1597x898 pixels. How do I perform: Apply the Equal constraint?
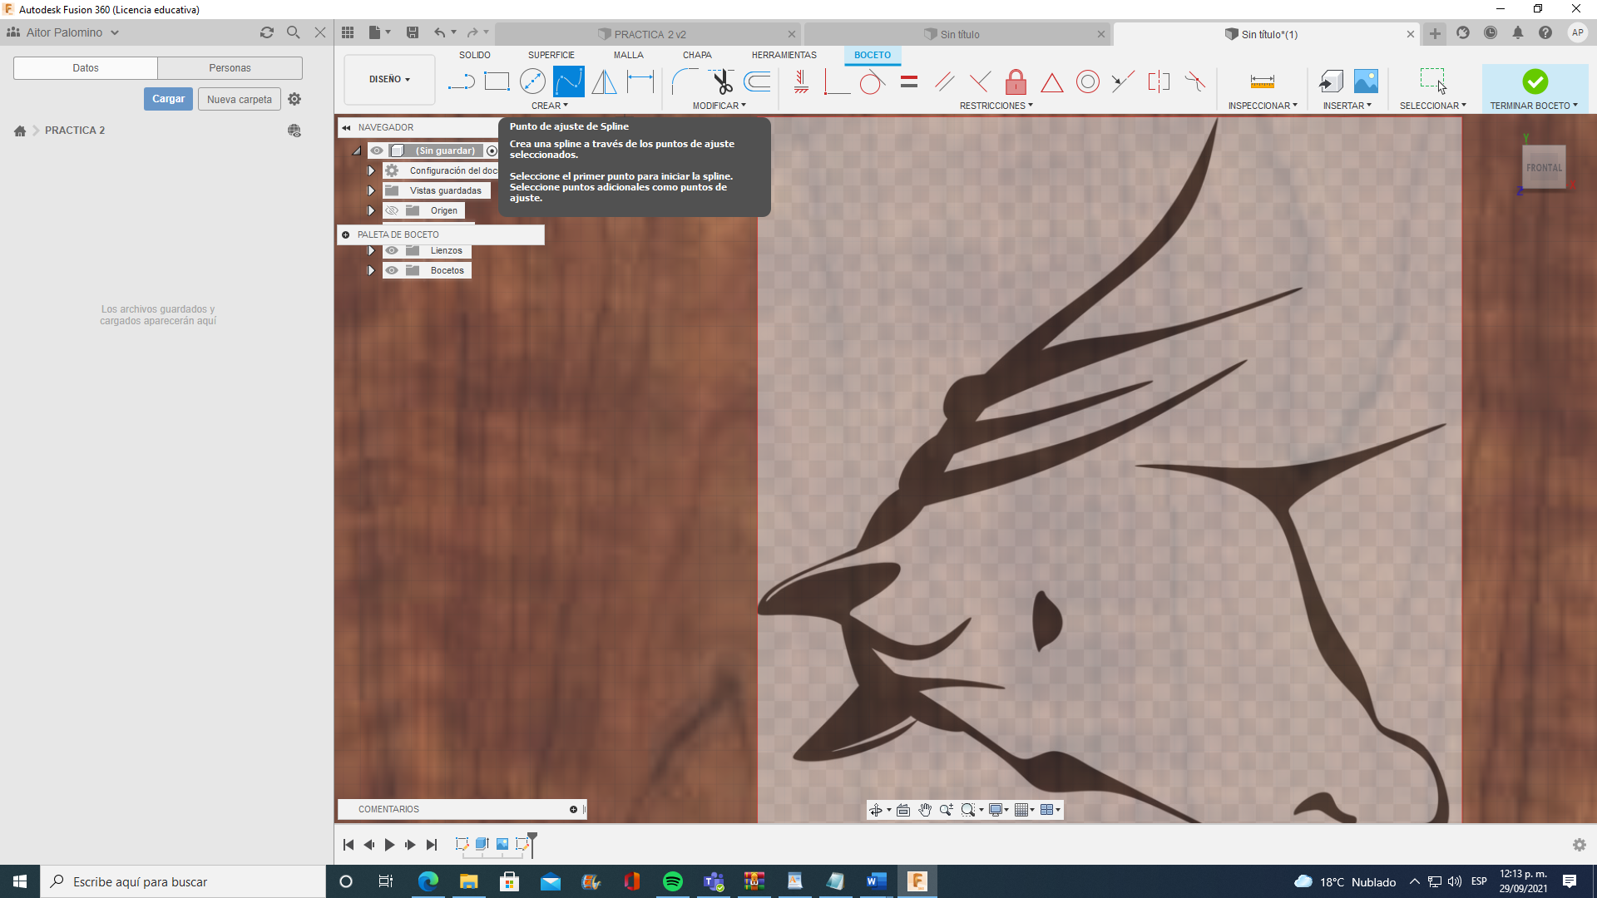[909, 81]
